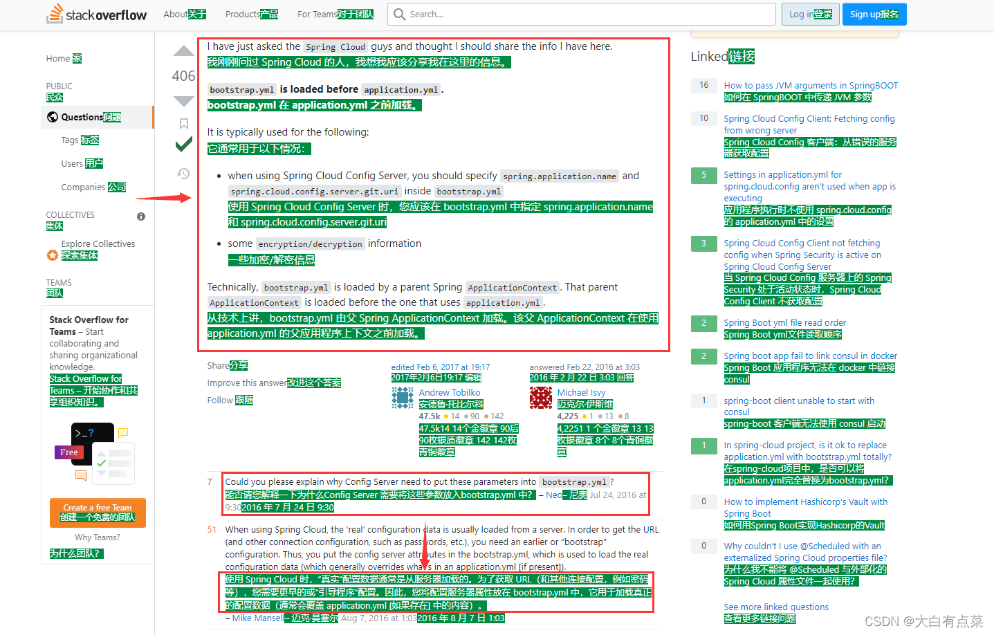This screenshot has height=635, width=994.
Task: Click Michael Isvy's avatar image
Action: click(541, 398)
